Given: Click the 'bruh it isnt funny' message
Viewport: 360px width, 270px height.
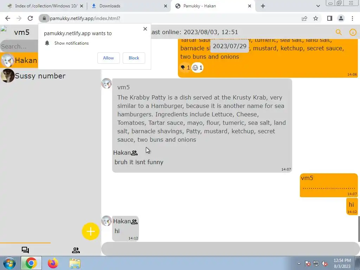Looking at the screenshot, I should (x=139, y=162).
